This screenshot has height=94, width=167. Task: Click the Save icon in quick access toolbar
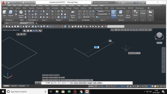click(17, 3)
